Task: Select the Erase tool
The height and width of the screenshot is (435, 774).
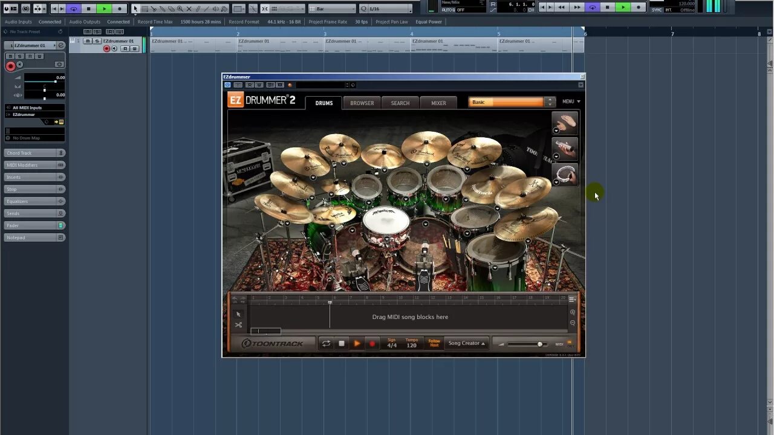Action: point(171,8)
